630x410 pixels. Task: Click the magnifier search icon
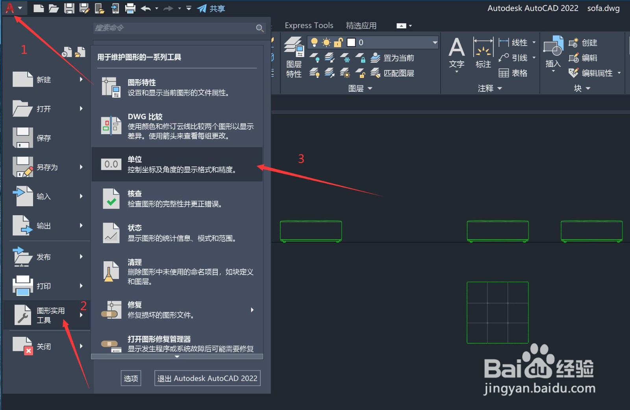(259, 28)
